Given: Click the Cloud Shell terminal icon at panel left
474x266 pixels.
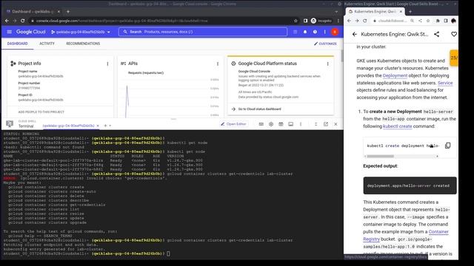Looking at the screenshot, I should pyautogui.click(x=10, y=124).
